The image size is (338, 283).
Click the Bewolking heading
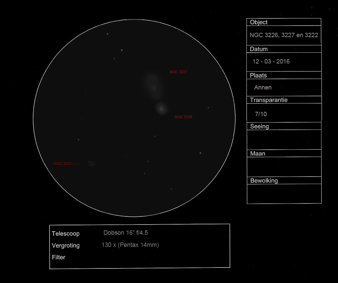point(264,181)
